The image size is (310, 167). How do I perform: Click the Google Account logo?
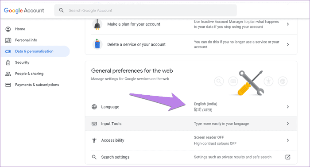point(24,11)
